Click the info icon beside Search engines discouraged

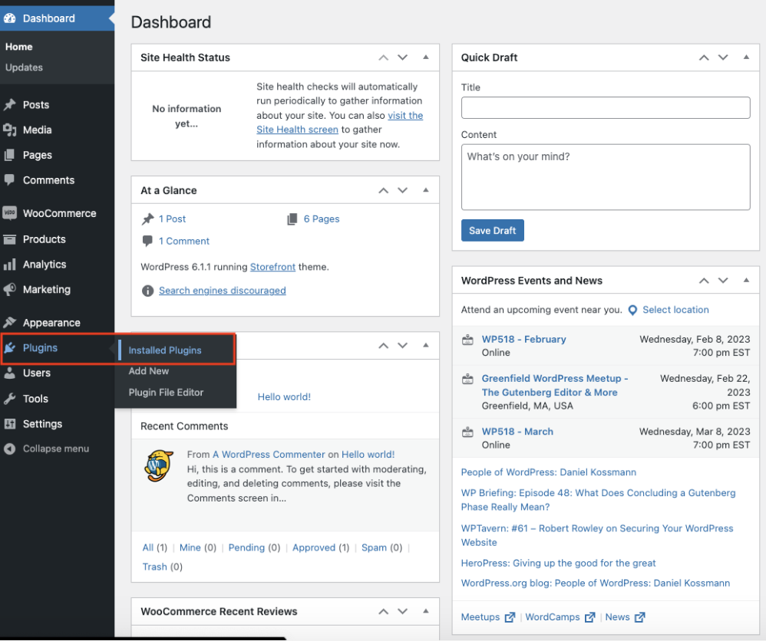(147, 291)
